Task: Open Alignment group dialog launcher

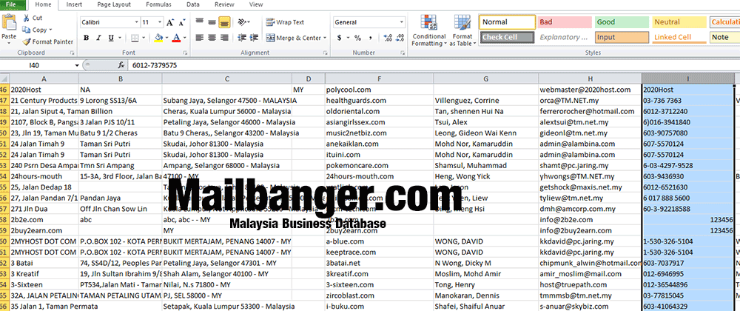Action: click(x=325, y=53)
